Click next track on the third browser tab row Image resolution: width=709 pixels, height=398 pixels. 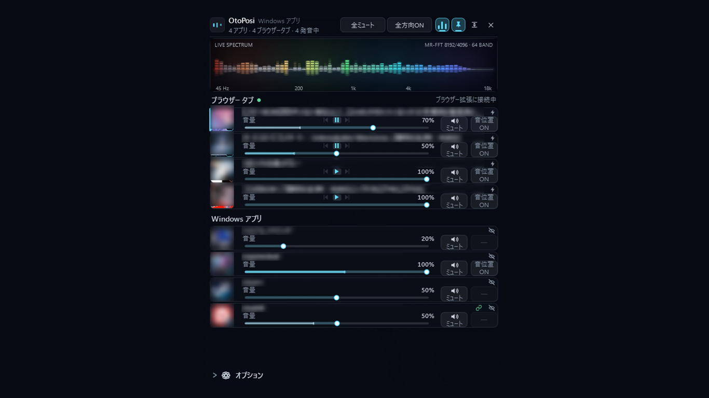coord(347,172)
